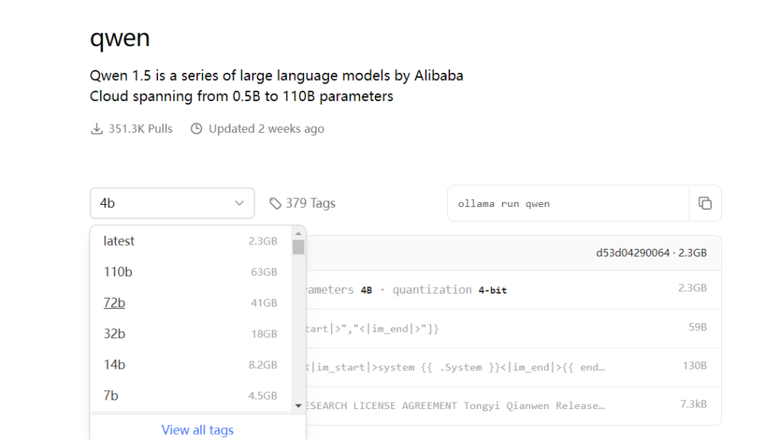This screenshot has width=779, height=440.
Task: Click the clock icon beside Updated 2 weeks ago
Action: [x=197, y=128]
